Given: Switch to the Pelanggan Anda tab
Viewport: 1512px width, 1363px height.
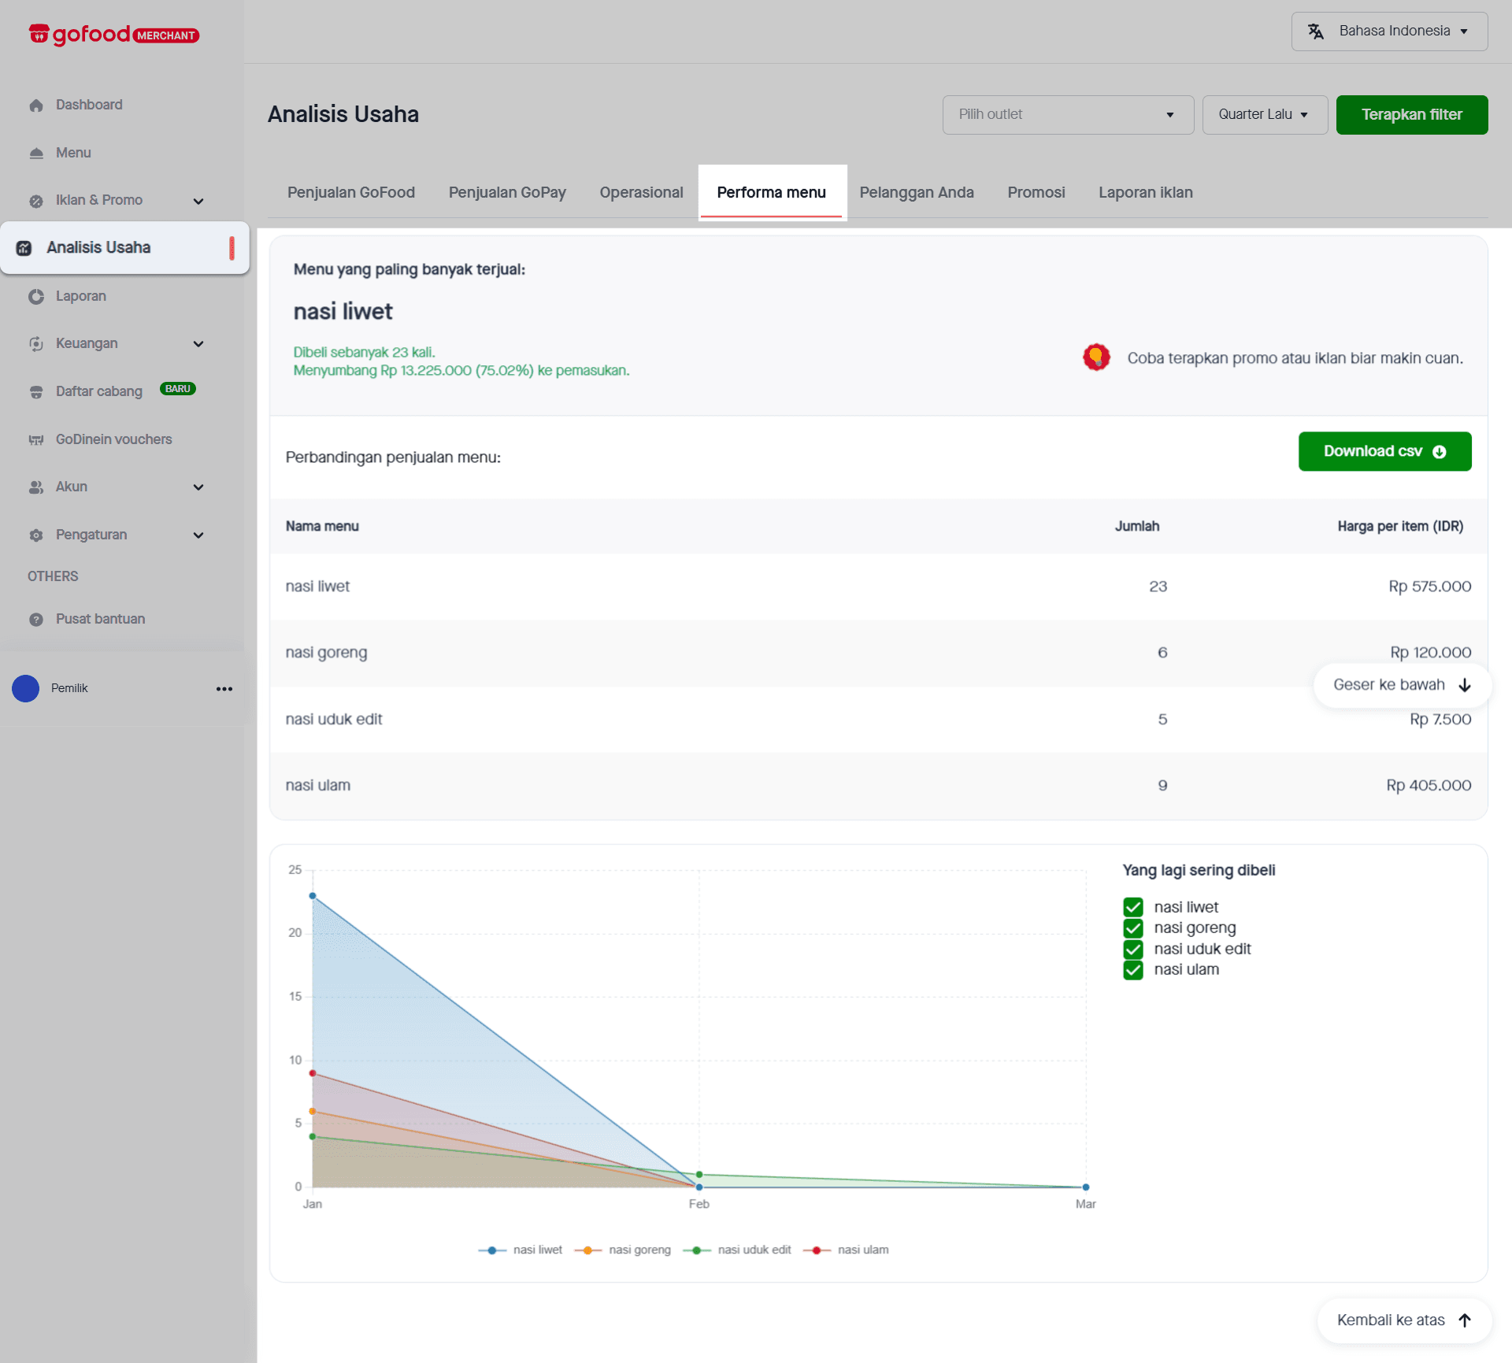Looking at the screenshot, I should (917, 193).
